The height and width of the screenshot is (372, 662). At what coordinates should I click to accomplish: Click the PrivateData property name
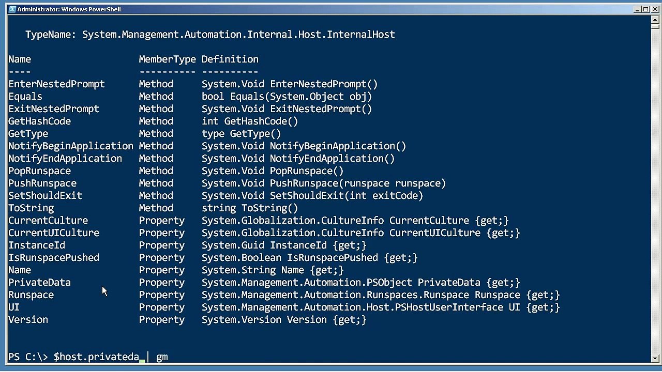tap(39, 282)
